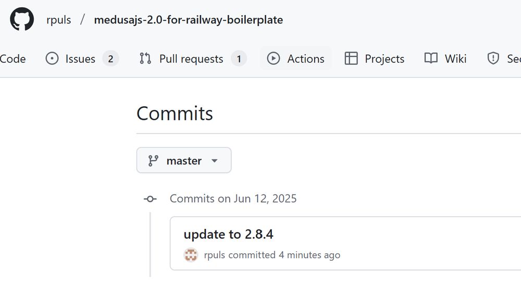Expand the branch selector caret arrow
The height and width of the screenshot is (281, 521).
click(x=215, y=161)
